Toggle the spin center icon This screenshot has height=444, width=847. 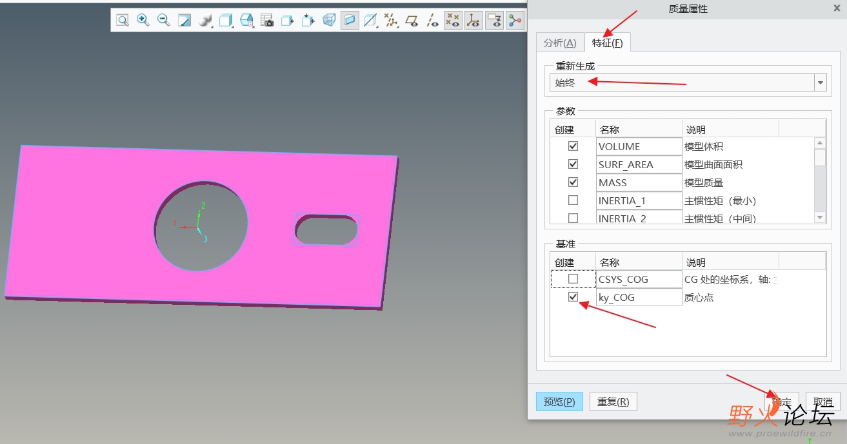(515, 21)
